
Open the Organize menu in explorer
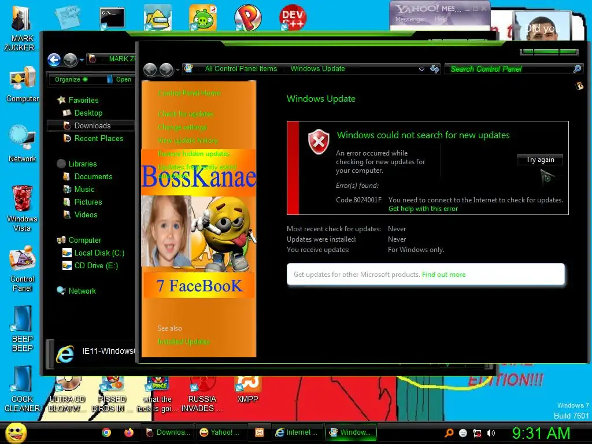(x=71, y=79)
